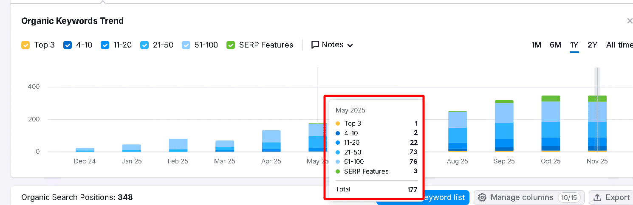Viewport: 633px width, 205px height.
Task: Show the All time range
Action: coord(619,45)
